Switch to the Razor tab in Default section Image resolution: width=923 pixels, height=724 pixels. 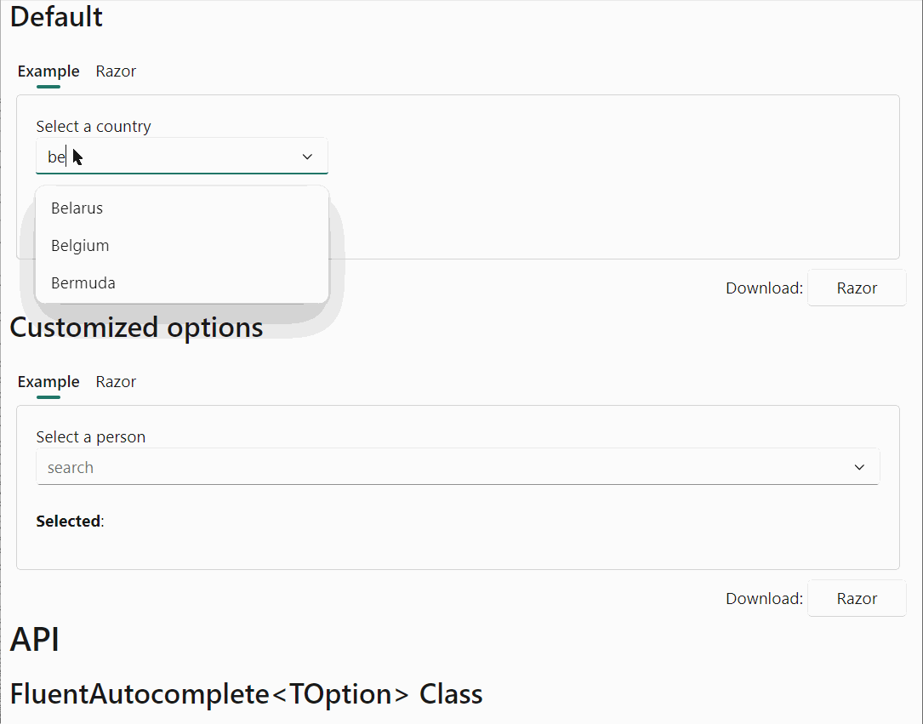(116, 71)
